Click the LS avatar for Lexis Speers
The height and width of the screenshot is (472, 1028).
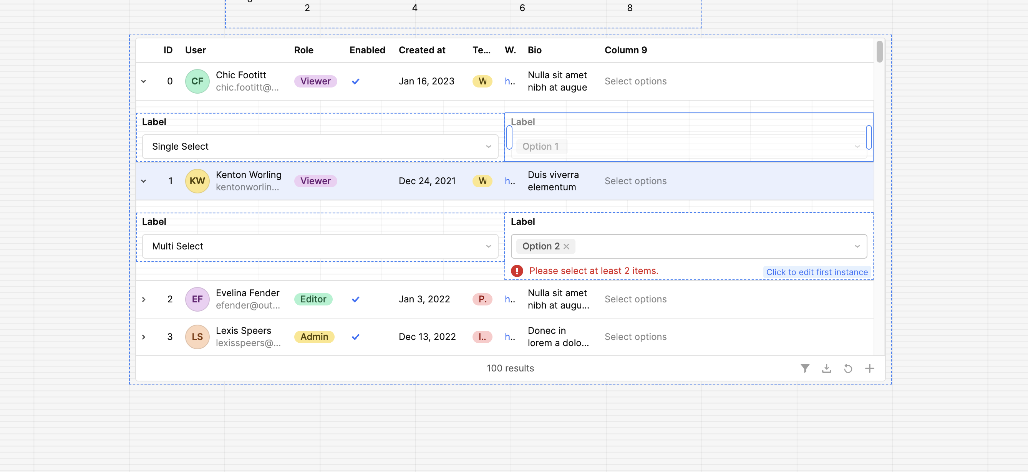click(x=197, y=337)
